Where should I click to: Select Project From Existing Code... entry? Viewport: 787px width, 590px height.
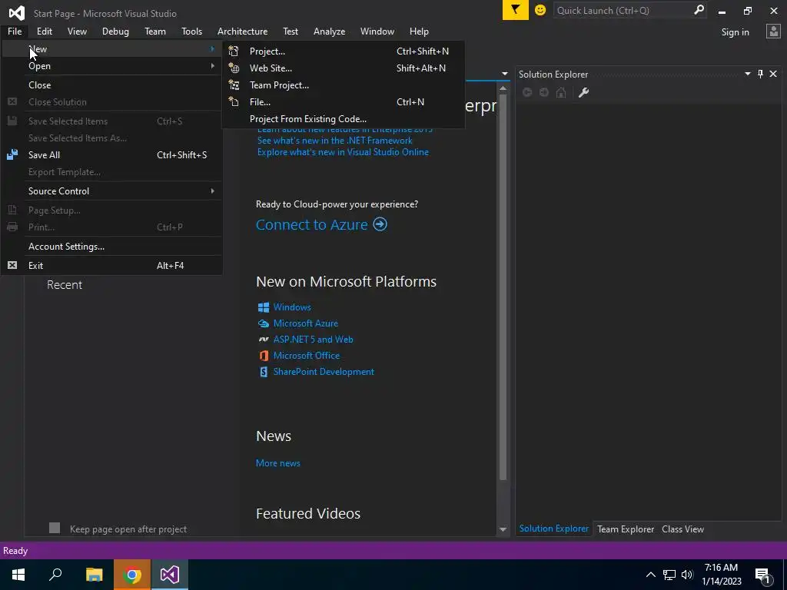click(343, 119)
